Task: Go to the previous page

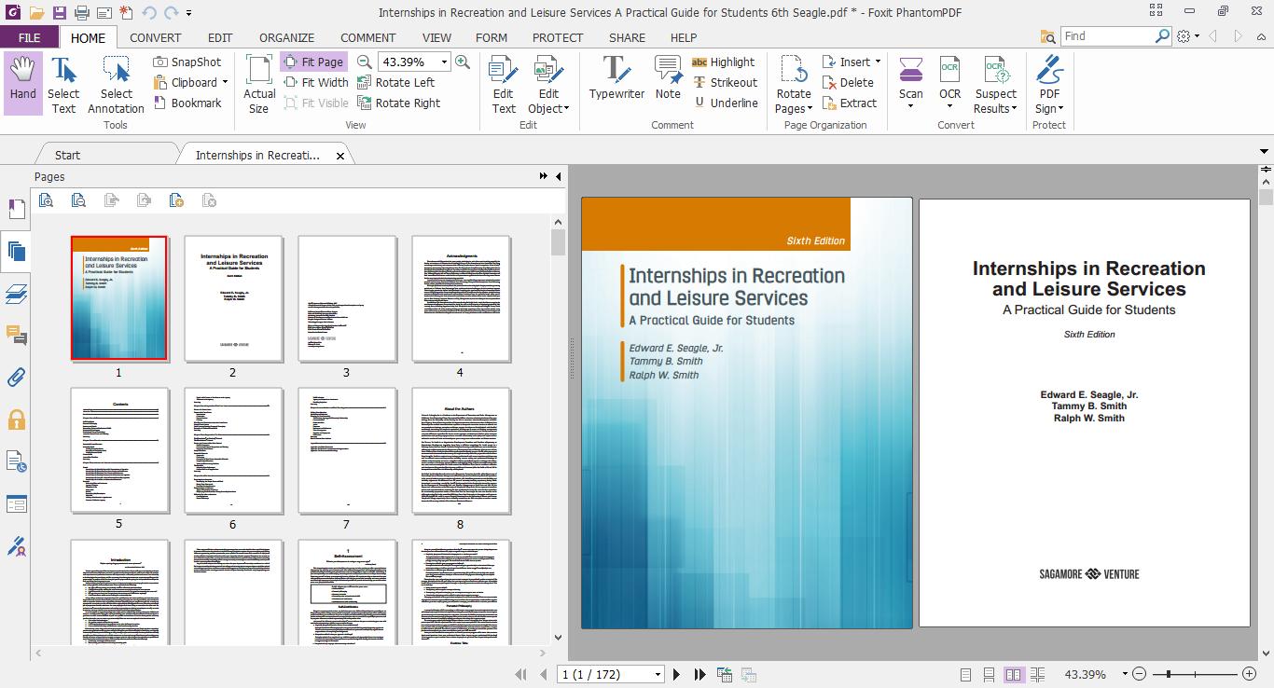Action: [545, 674]
